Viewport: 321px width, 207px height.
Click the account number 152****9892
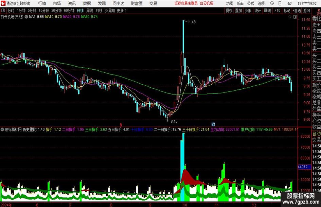[307, 3]
